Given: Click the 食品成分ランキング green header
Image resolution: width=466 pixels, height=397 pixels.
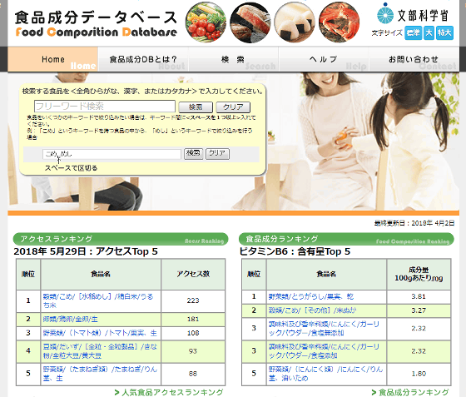Looking at the screenshot, I should click(346, 239).
